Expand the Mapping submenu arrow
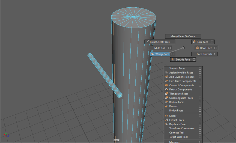This screenshot has height=143, width=236. pyautogui.click(x=200, y=142)
